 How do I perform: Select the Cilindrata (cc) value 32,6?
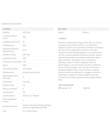click(x=24, y=45)
